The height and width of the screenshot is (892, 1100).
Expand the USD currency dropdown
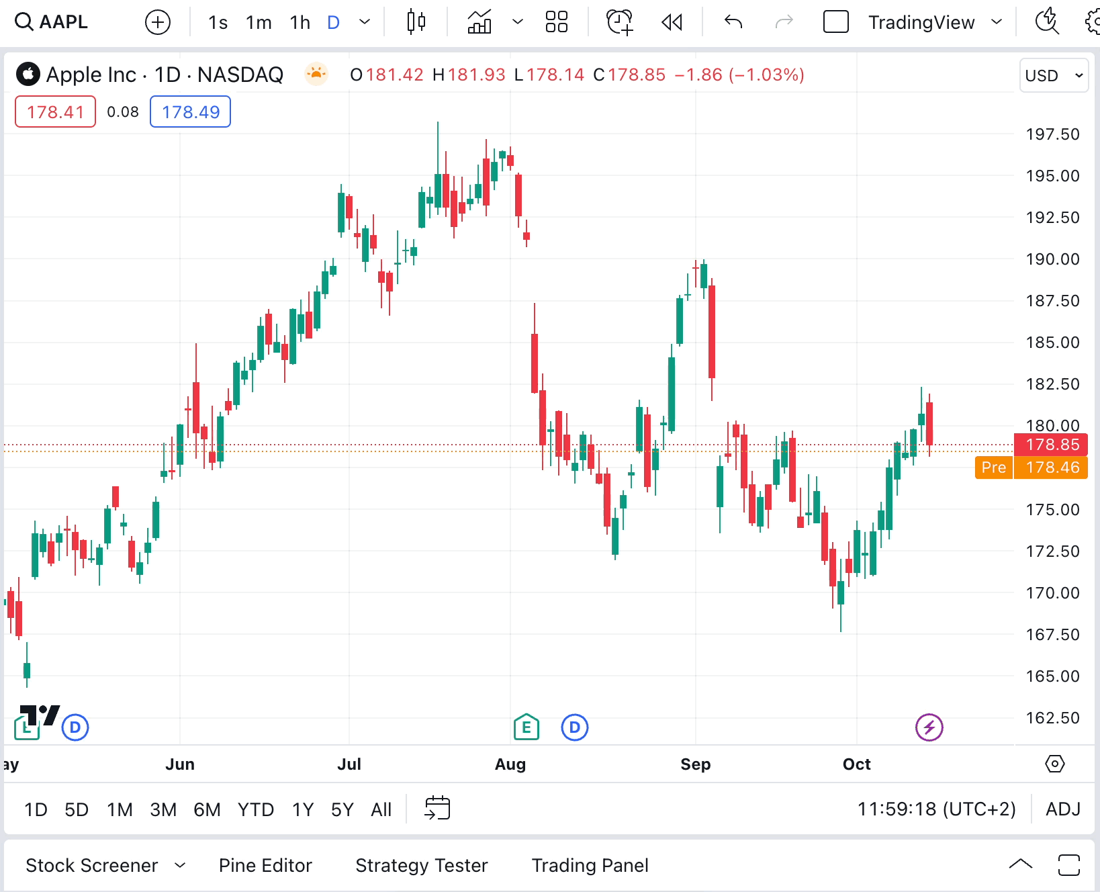coord(1053,75)
